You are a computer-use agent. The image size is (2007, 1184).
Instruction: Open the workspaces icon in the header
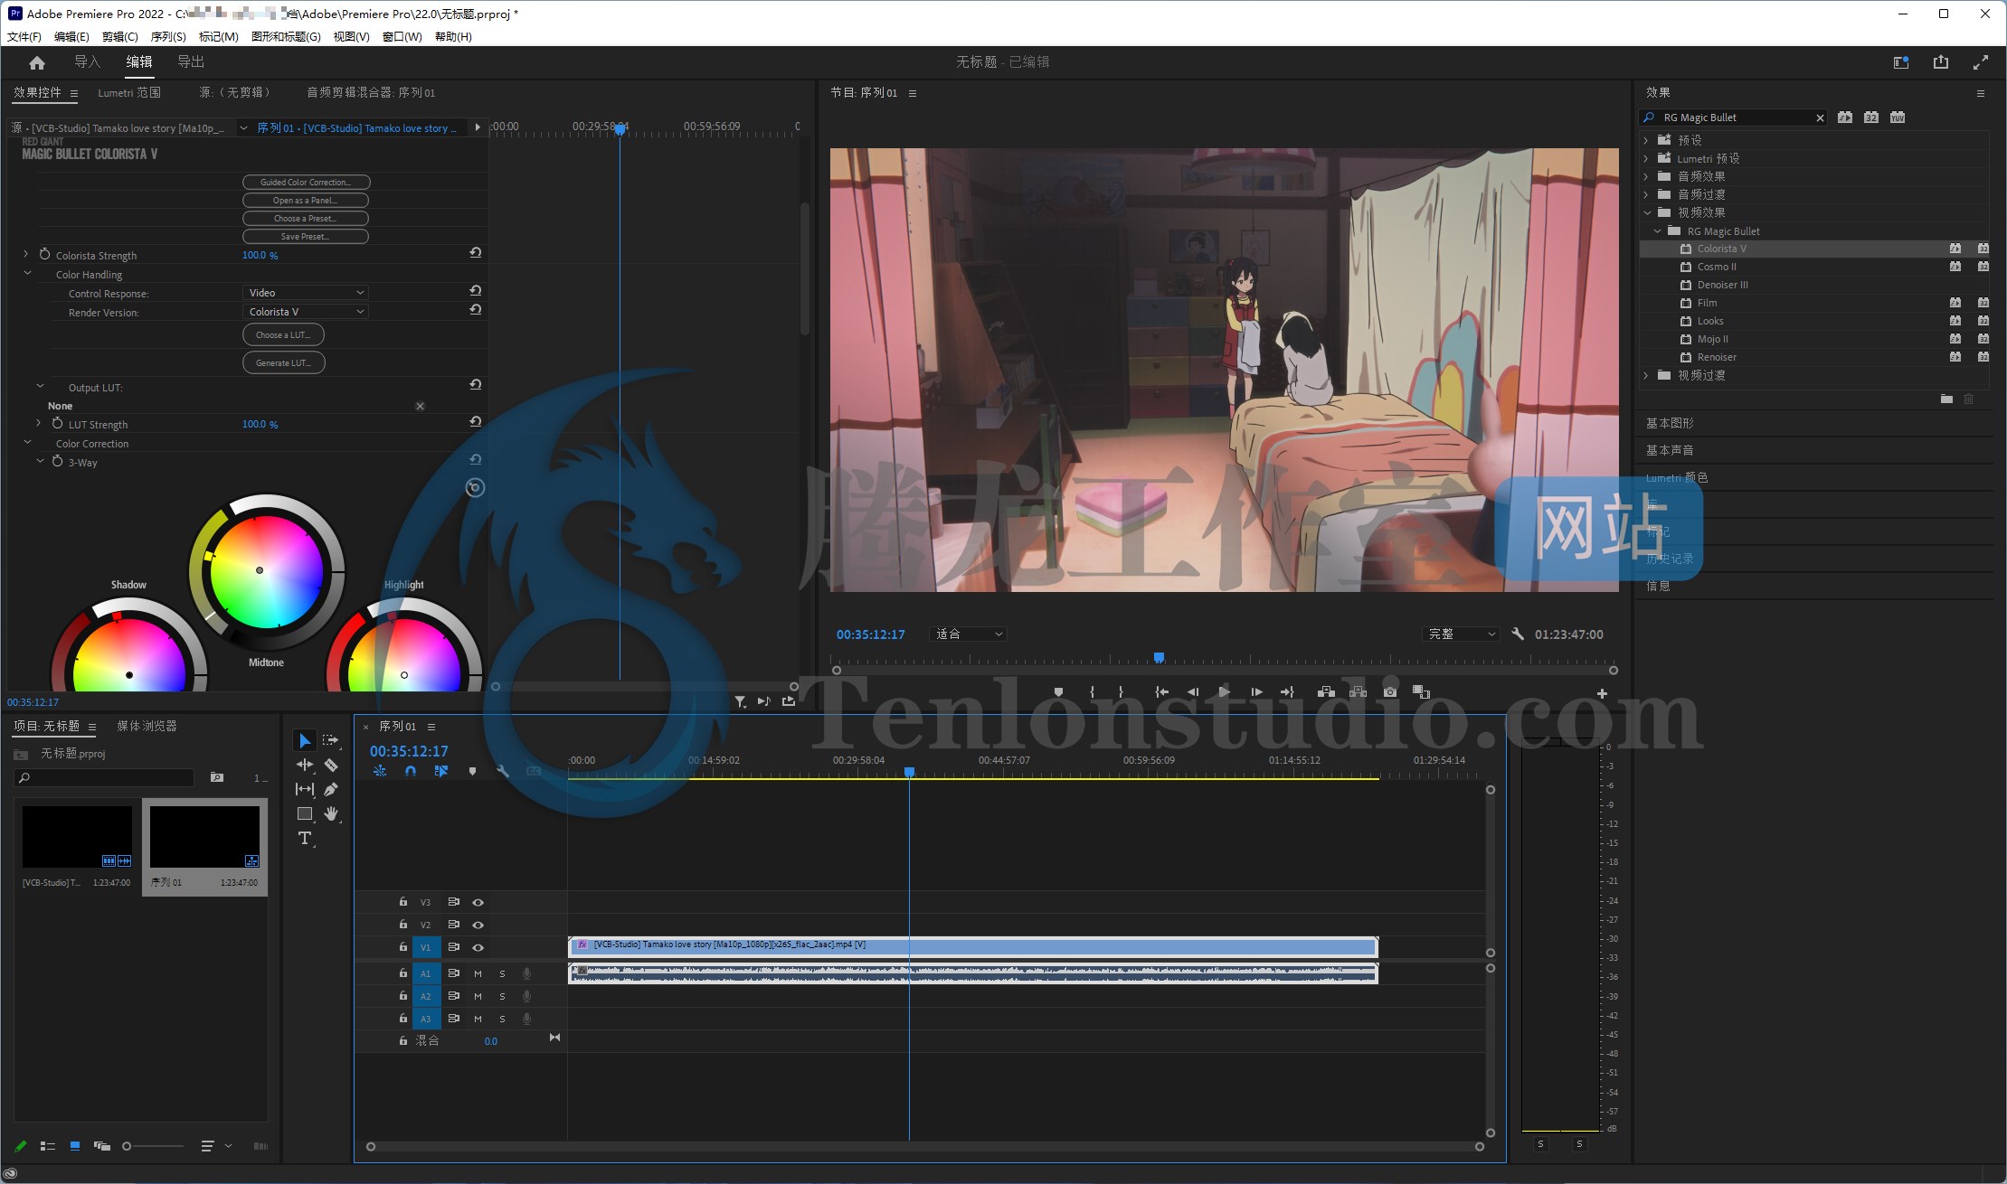click(1901, 62)
